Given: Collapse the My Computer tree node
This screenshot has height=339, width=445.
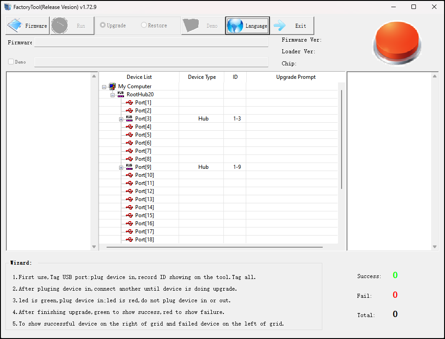Looking at the screenshot, I should click(x=104, y=87).
